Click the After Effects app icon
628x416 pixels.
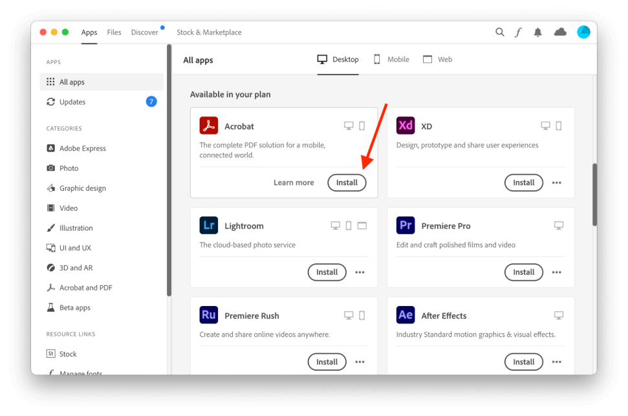click(406, 315)
